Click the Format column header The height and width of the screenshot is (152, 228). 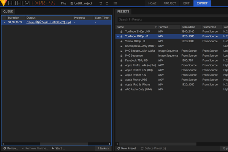tap(169, 27)
